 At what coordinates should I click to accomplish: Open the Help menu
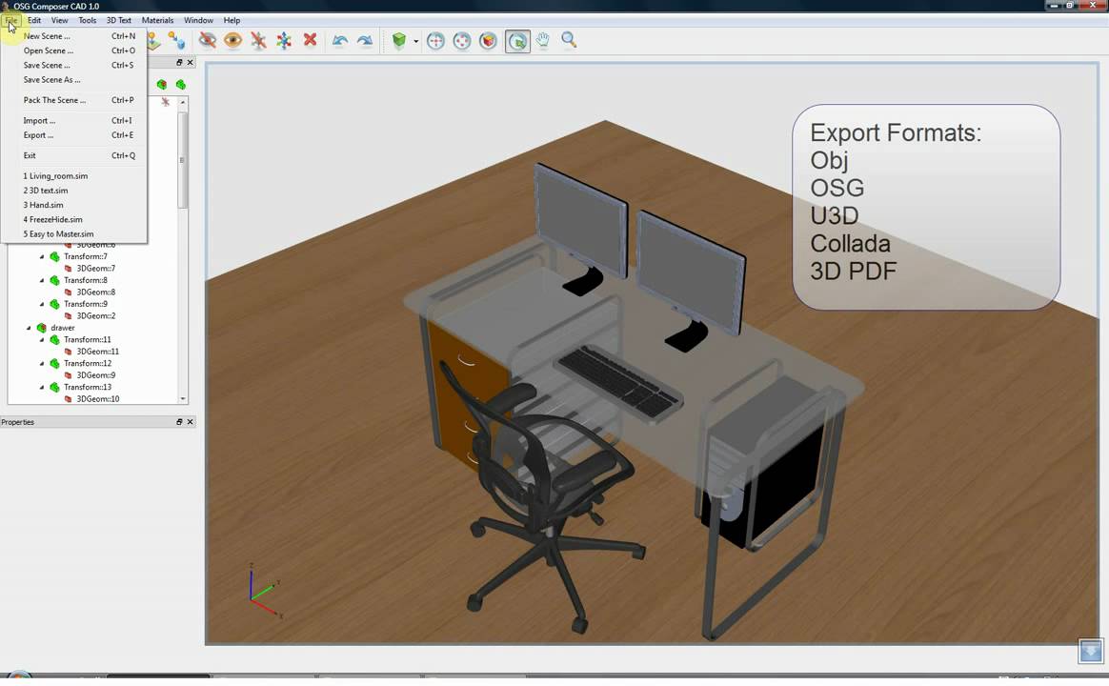[x=232, y=20]
